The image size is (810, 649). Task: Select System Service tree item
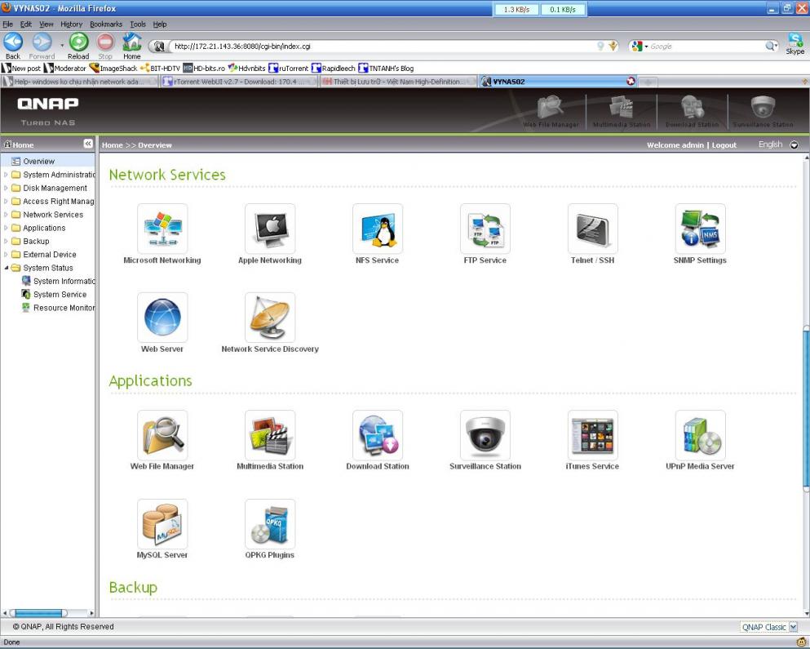pos(54,295)
